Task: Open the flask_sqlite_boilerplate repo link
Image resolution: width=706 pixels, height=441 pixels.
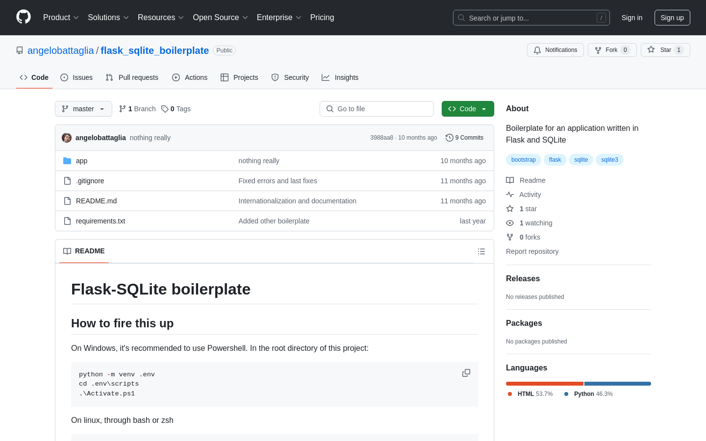Action: pos(155,50)
